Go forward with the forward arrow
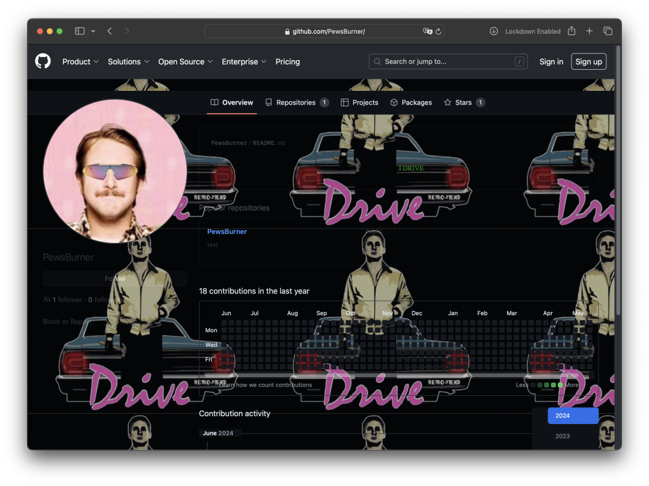This screenshot has height=486, width=649. pyautogui.click(x=127, y=31)
